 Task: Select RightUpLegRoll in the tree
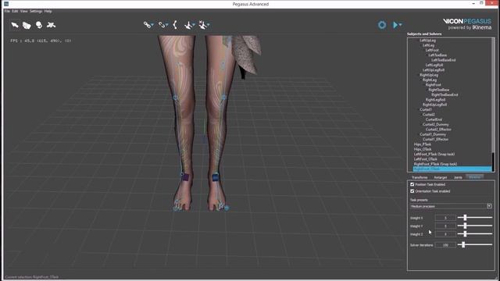[x=434, y=105]
